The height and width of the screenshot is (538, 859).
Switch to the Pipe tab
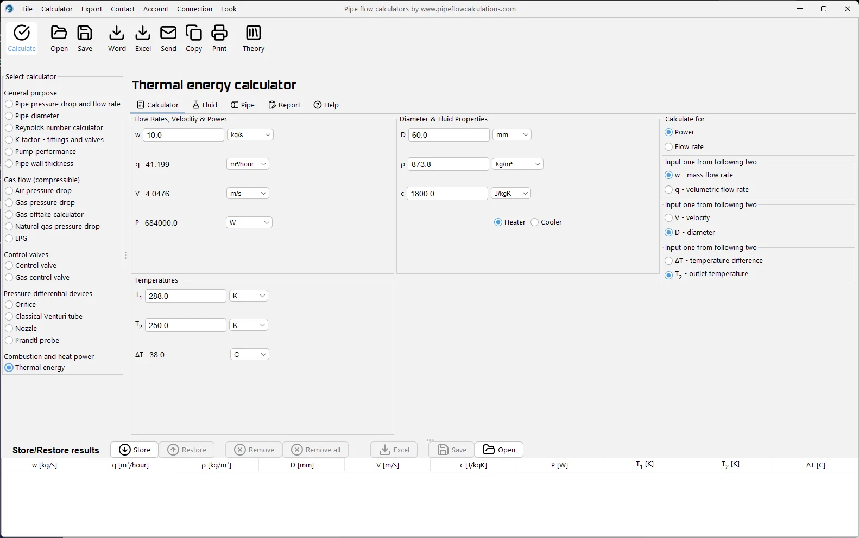pos(243,105)
